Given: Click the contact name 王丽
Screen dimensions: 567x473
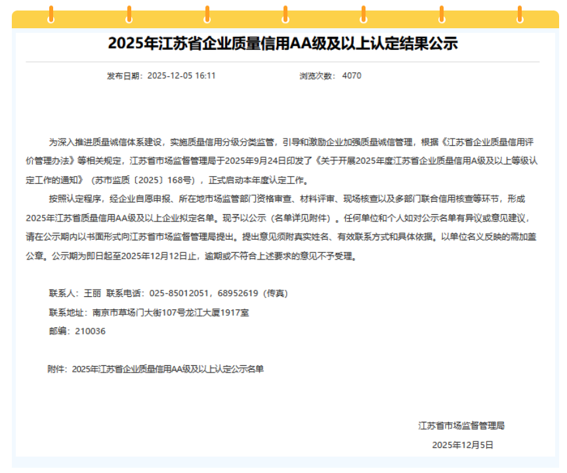Looking at the screenshot, I should click(x=93, y=294).
